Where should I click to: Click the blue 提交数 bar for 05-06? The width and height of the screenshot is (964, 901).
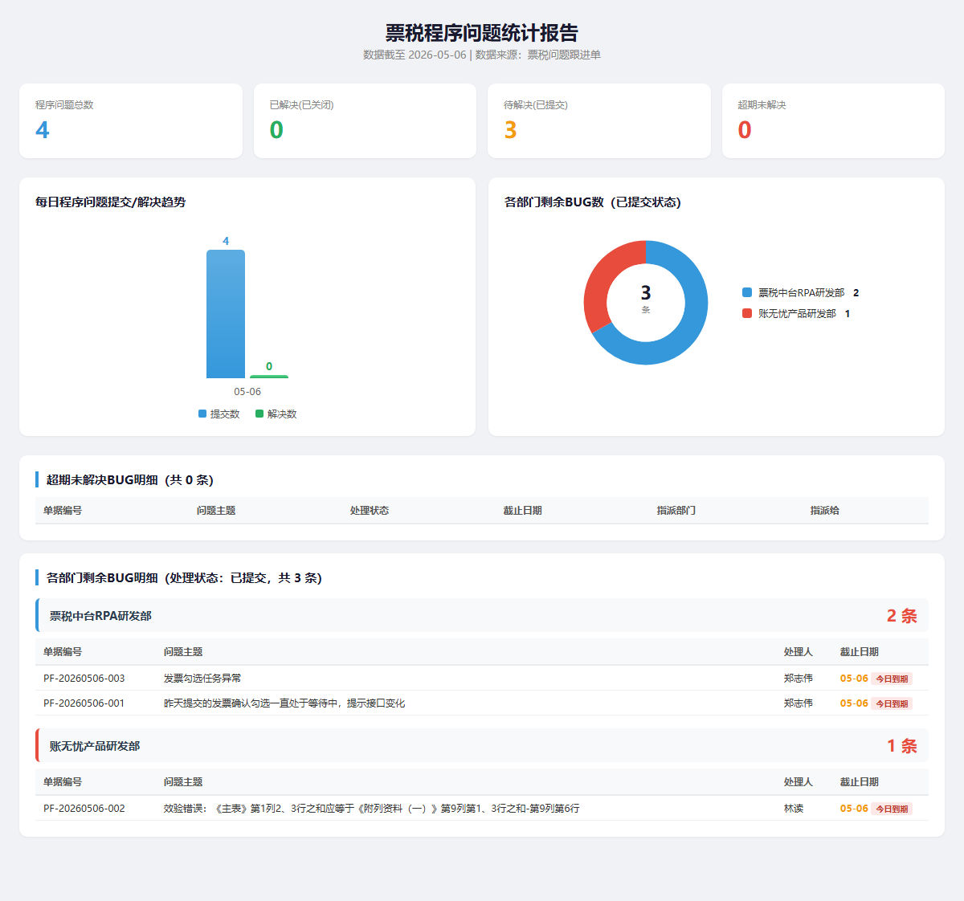tap(226, 314)
